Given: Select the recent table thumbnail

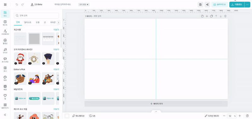Looking at the screenshot, I should point(48,39).
